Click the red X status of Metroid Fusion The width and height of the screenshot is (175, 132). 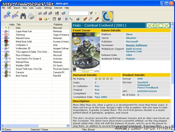coord(3,38)
